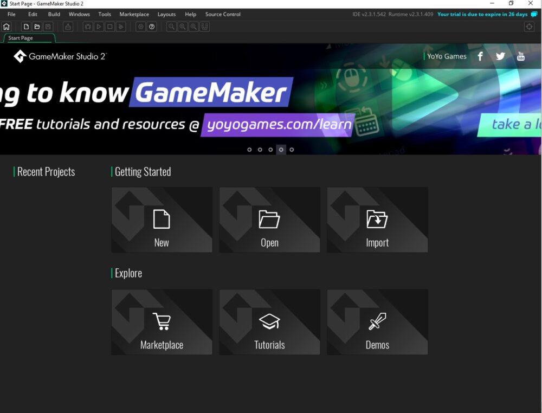Click the New project tile
Viewport: 542px width, 413px height.
pos(162,220)
